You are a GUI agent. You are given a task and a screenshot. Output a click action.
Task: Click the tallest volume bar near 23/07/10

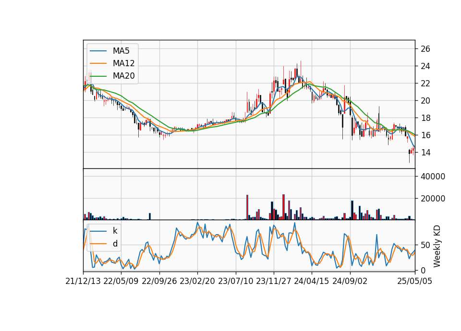247,207
